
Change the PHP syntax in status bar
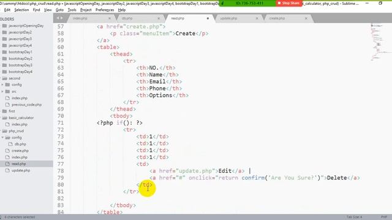tap(384, 217)
